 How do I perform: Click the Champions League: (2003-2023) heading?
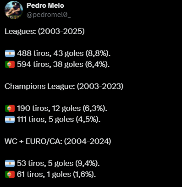64,87
